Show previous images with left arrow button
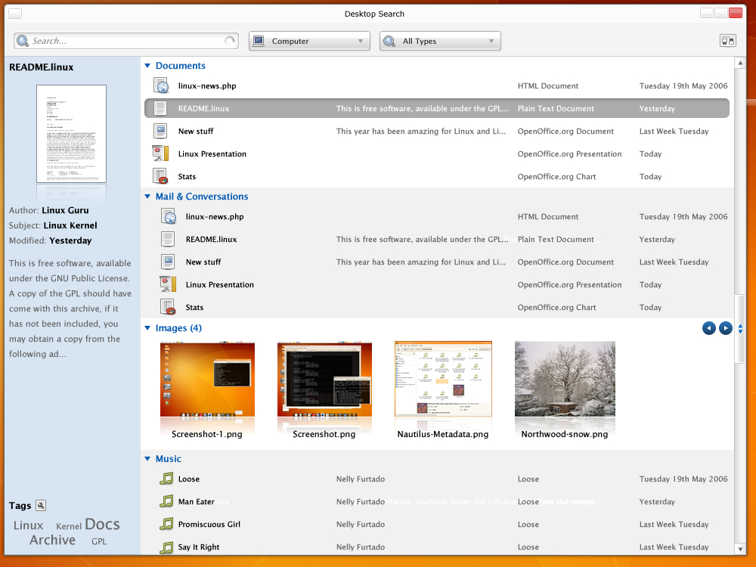Viewport: 756px width, 567px height. [709, 328]
